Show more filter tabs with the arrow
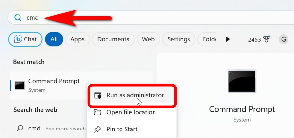Screen dimensions: 294x138 227,39
